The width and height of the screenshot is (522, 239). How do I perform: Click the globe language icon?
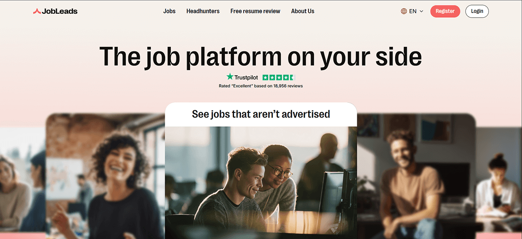(404, 11)
